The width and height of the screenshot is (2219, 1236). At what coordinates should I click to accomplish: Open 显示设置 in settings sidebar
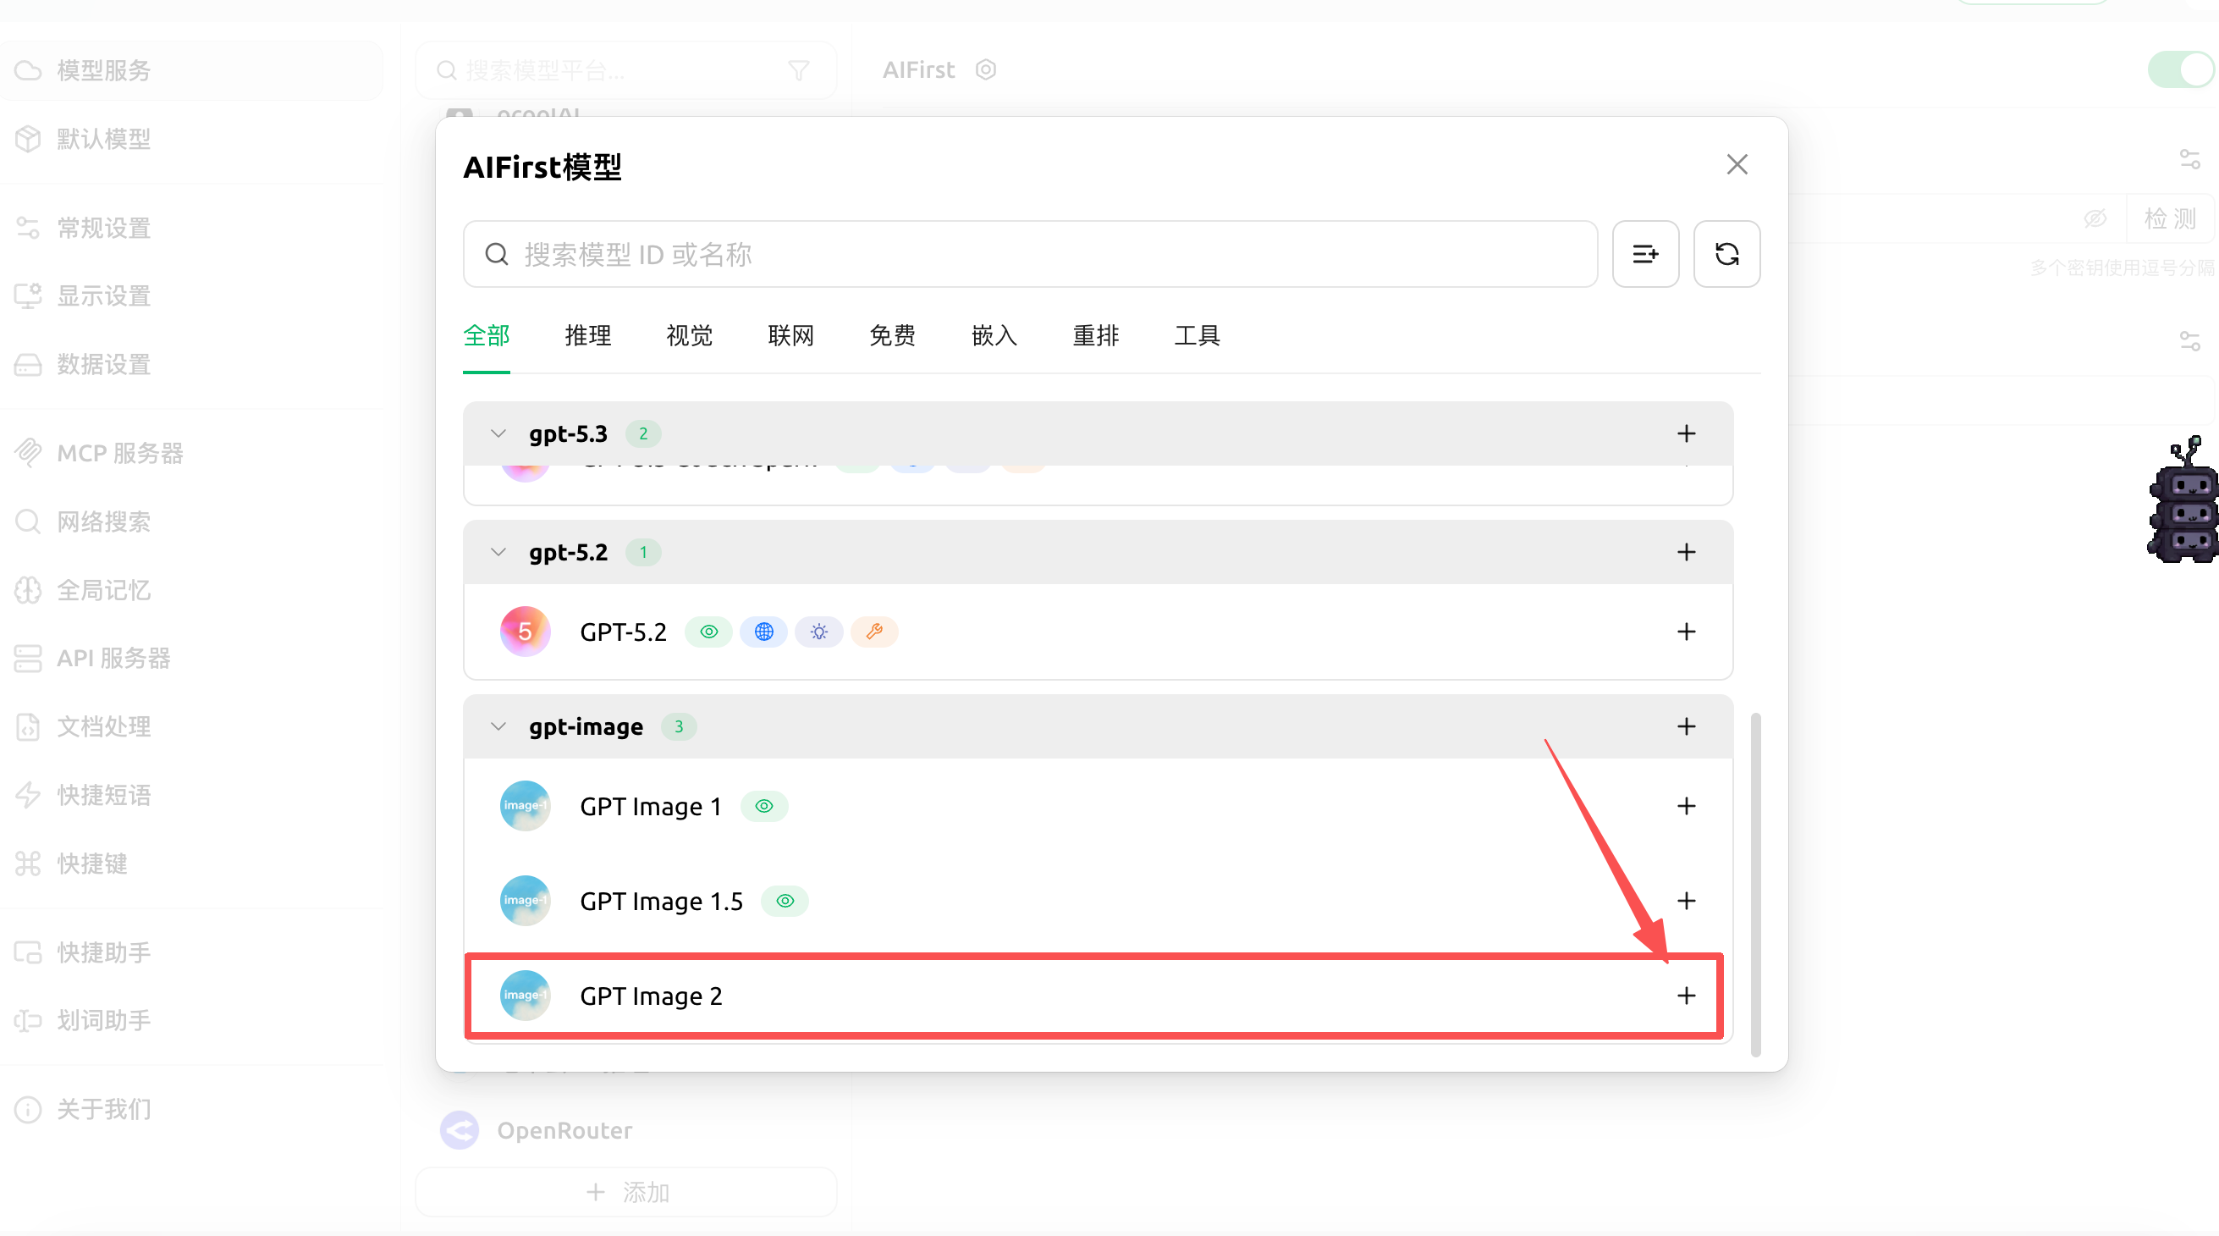[x=191, y=295]
